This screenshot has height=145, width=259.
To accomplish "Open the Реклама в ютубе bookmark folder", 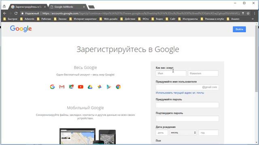I will (x=212, y=19).
